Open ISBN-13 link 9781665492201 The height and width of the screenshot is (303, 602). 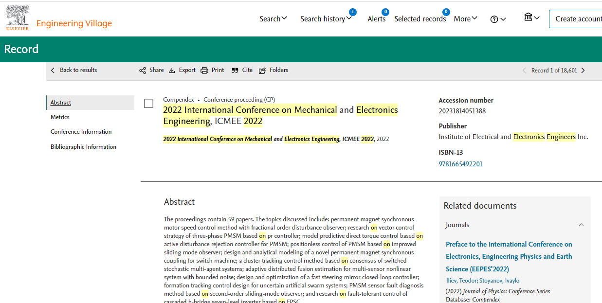tap(460, 164)
